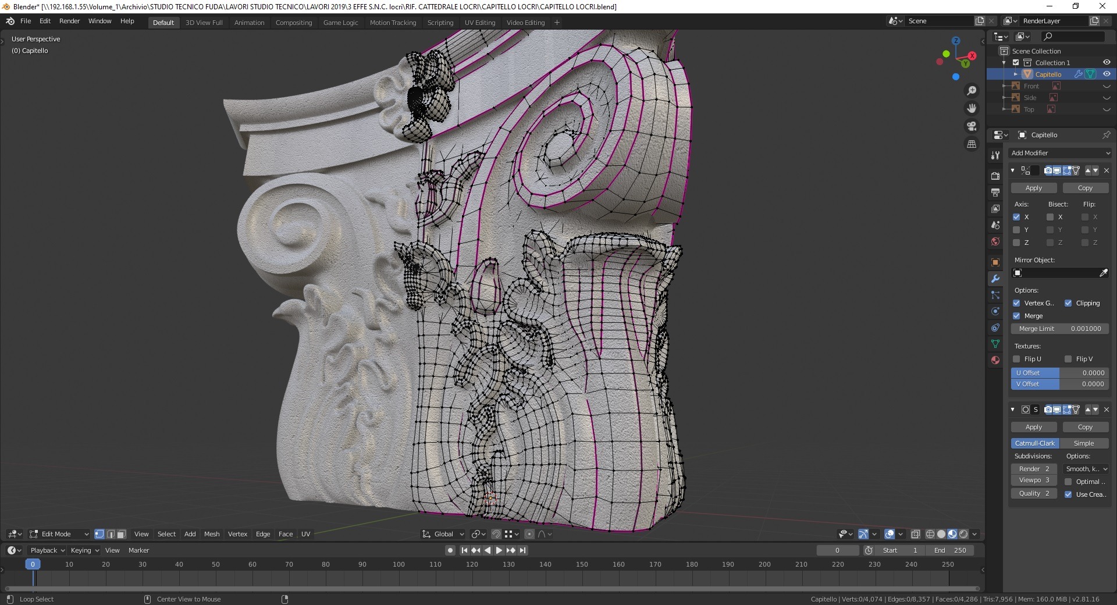Open Object Data mesh properties tab
This screenshot has width=1117, height=605.
995,344
